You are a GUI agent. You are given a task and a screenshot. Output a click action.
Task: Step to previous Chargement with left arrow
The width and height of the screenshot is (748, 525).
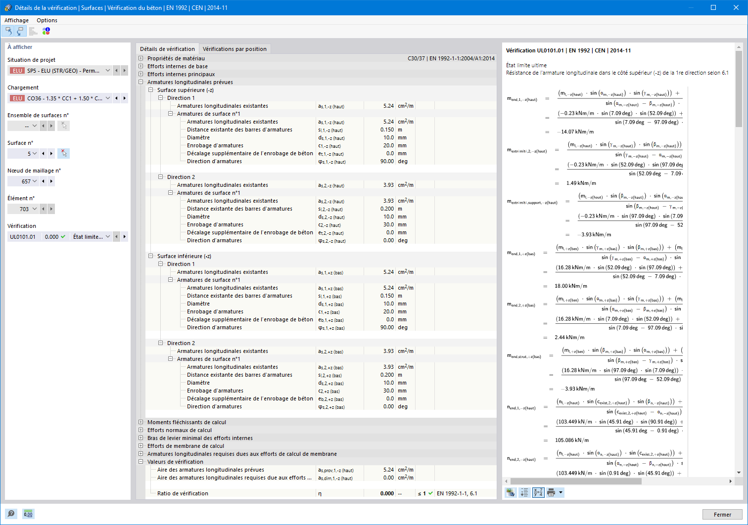coord(116,98)
